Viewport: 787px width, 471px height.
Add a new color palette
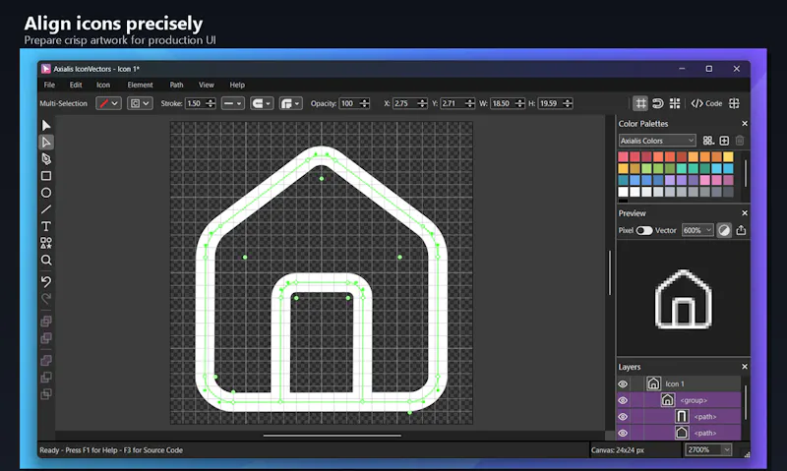(x=724, y=141)
